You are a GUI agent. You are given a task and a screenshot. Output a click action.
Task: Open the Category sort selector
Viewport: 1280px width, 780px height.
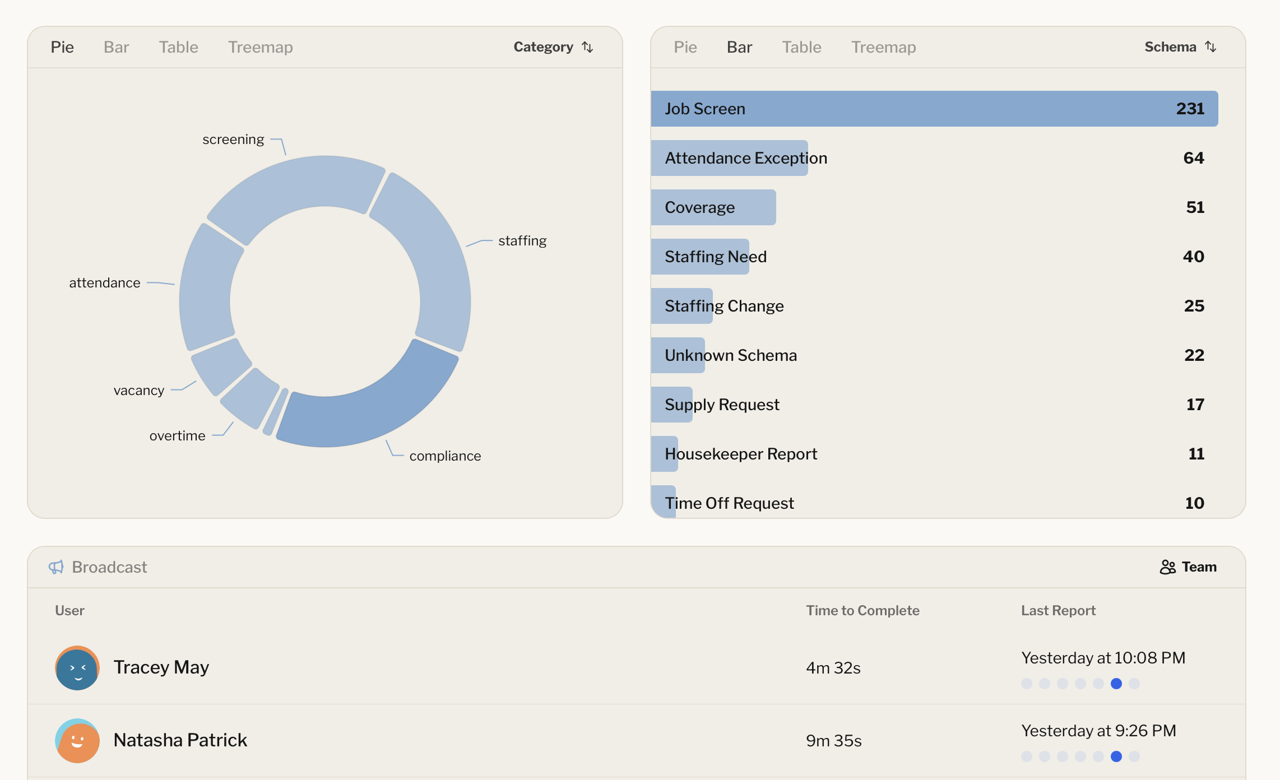(553, 47)
